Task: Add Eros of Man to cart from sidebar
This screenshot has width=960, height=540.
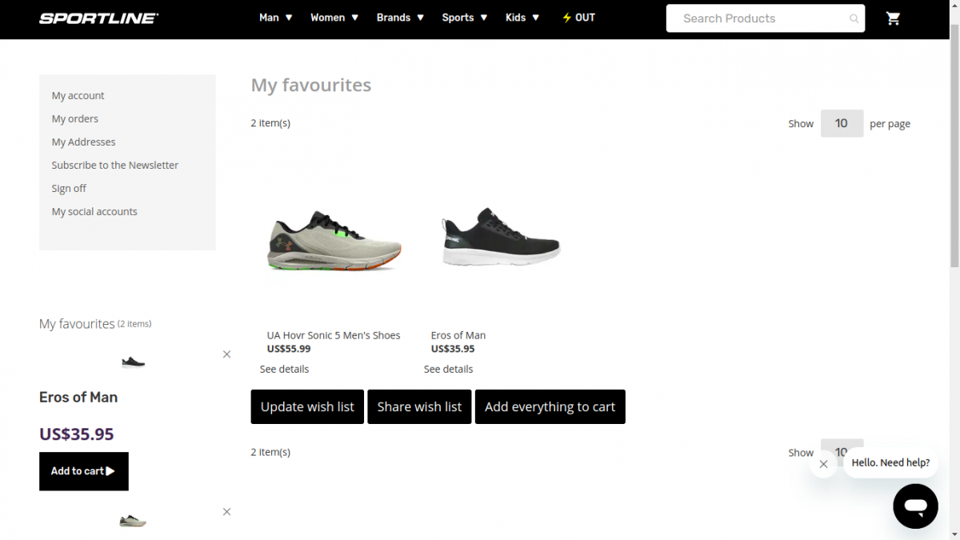Action: pyautogui.click(x=84, y=471)
